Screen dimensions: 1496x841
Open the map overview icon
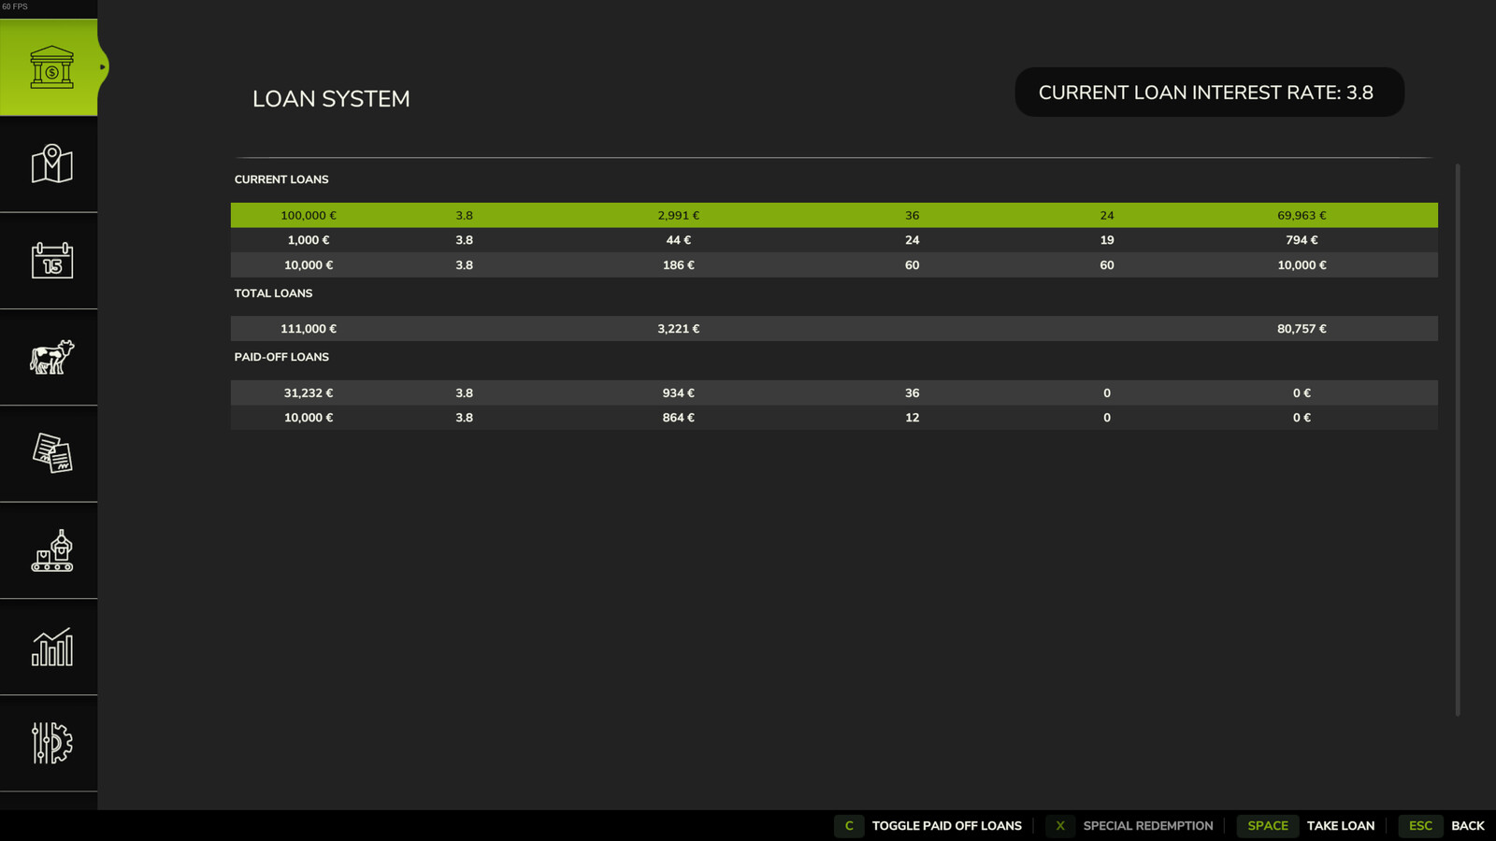(x=51, y=164)
